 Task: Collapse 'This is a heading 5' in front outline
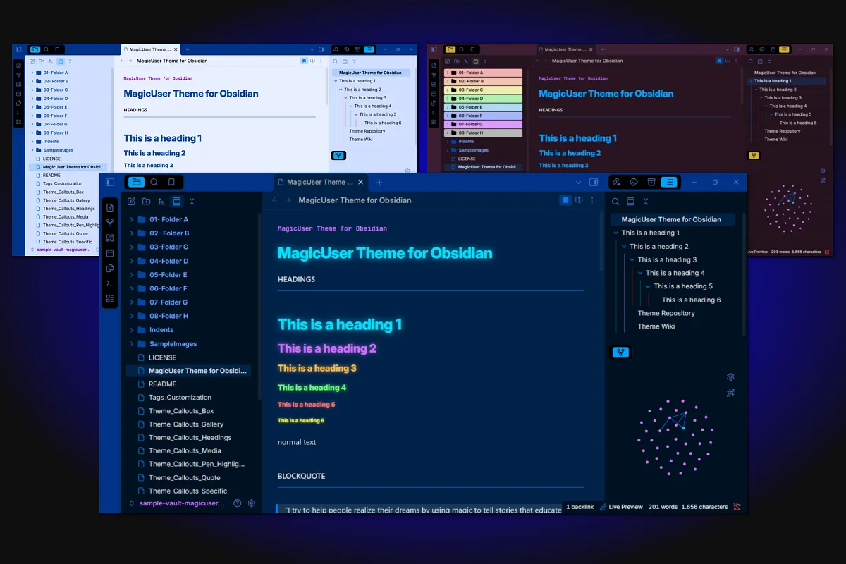tap(648, 286)
